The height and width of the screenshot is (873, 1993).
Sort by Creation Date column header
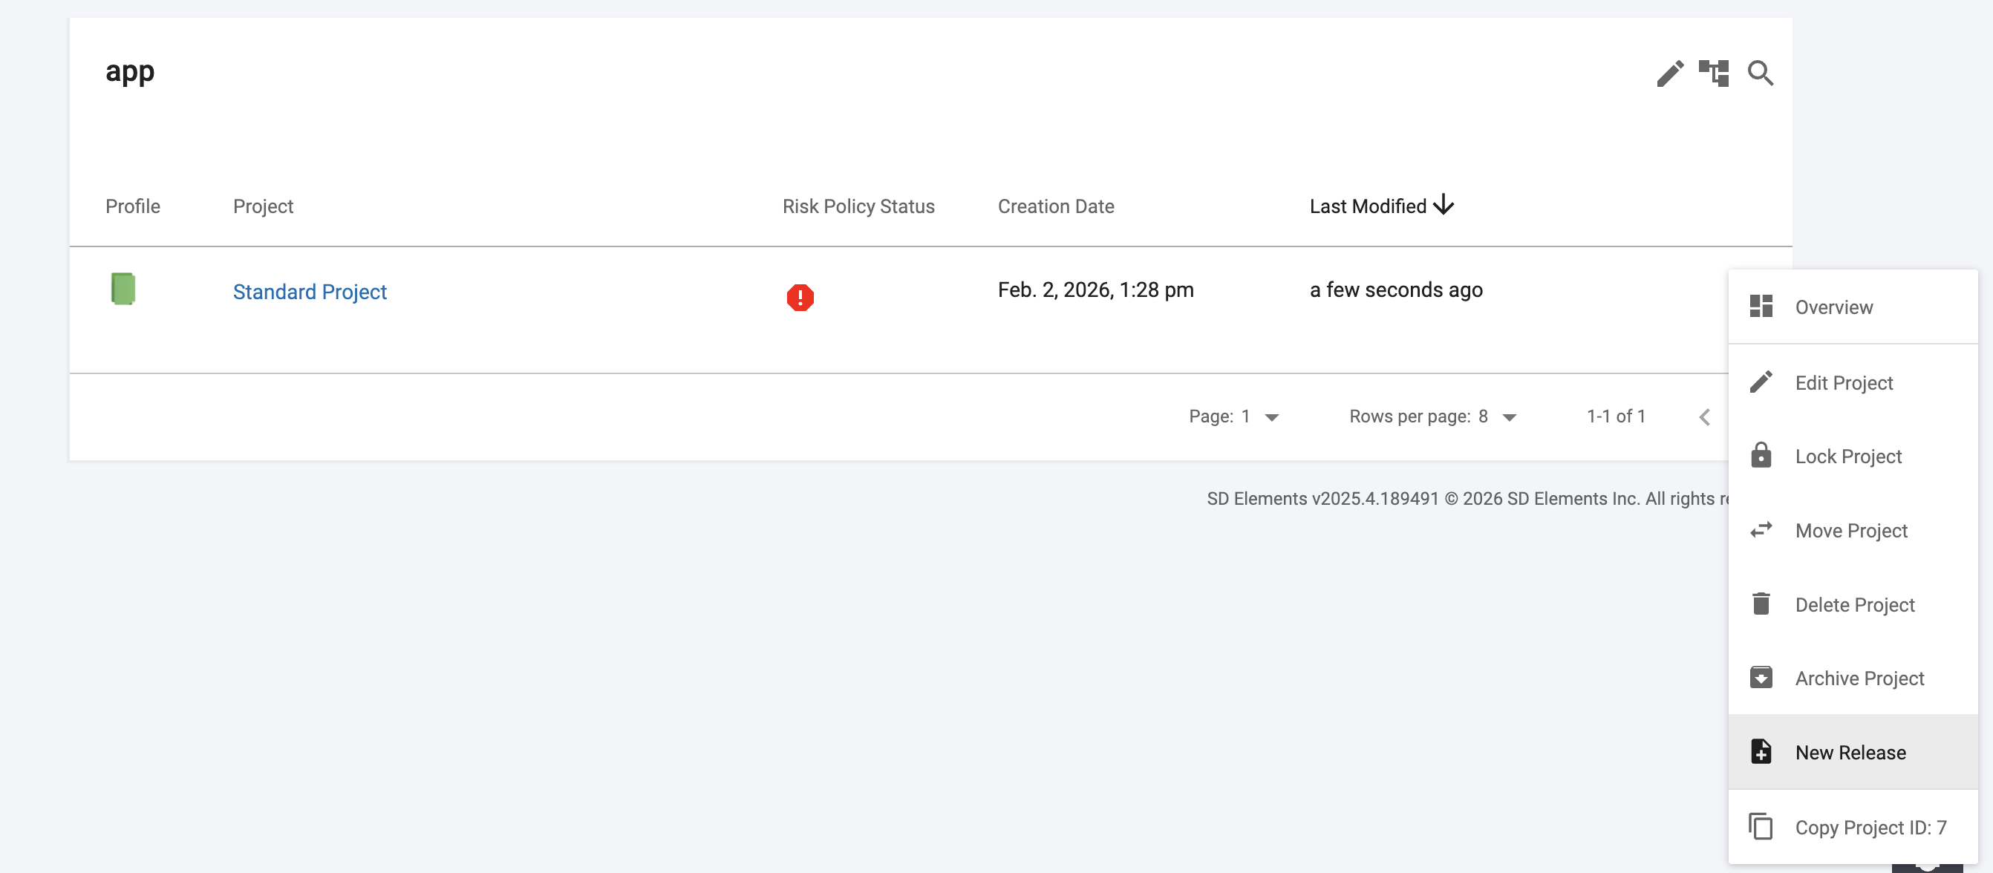click(x=1055, y=206)
